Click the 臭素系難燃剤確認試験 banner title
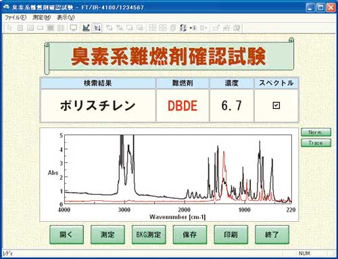338x259 pixels. coord(168,56)
